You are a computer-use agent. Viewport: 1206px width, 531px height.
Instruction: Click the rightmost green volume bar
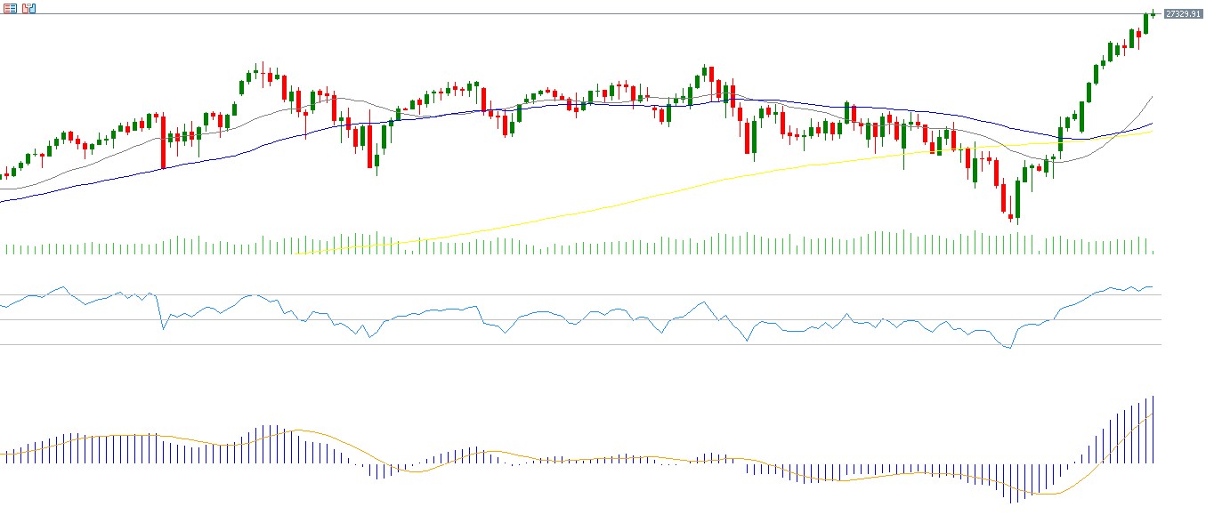pyautogui.click(x=1153, y=252)
